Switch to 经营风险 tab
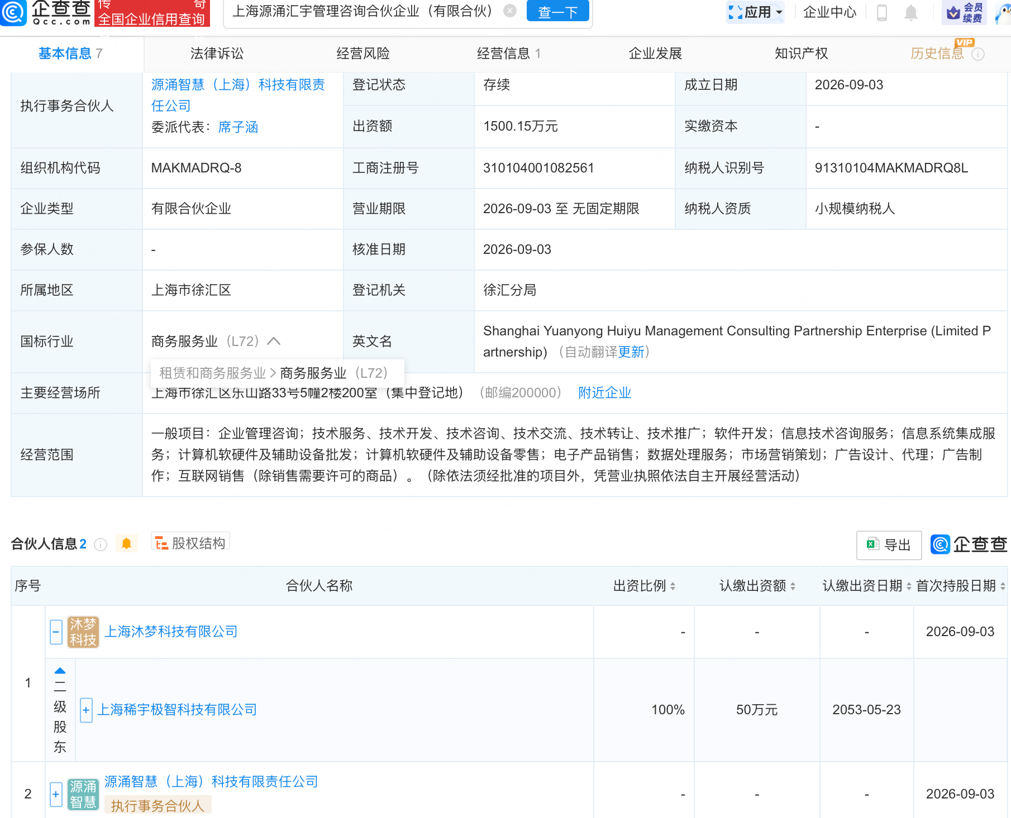 tap(363, 54)
